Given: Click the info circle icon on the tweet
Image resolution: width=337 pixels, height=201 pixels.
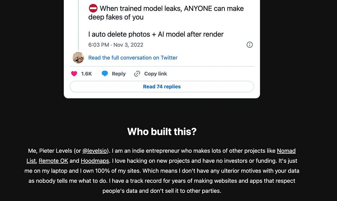Looking at the screenshot, I should pos(250,45).
